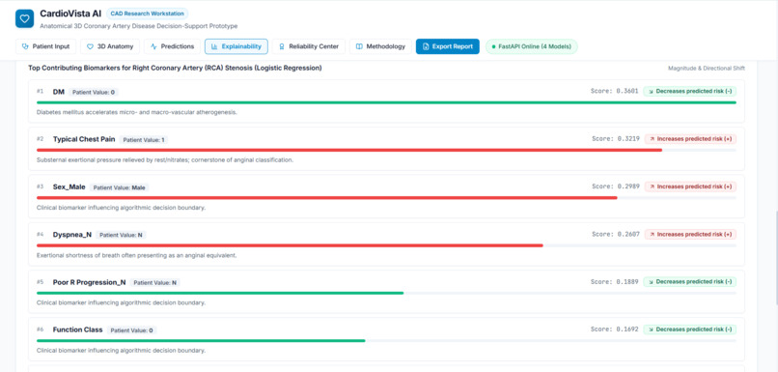Click the Diabetes mellitus description text
This screenshot has height=372, width=778.
[137, 112]
